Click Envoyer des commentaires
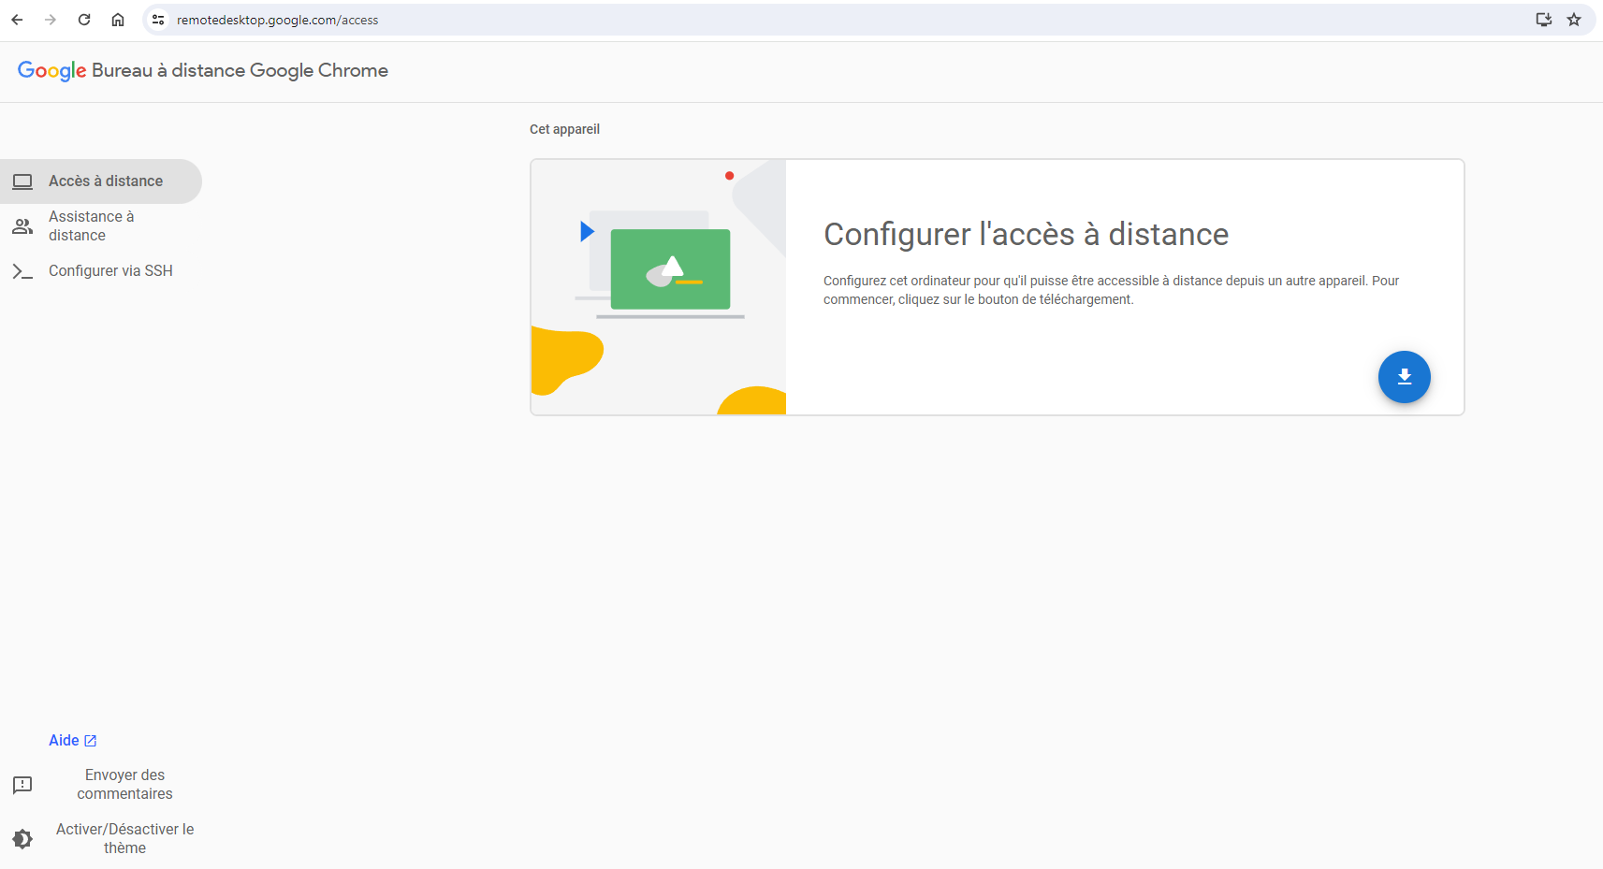The height and width of the screenshot is (869, 1603). click(x=124, y=785)
